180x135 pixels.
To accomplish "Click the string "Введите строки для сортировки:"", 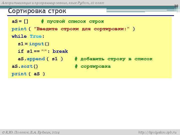I will click(x=81, y=29).
